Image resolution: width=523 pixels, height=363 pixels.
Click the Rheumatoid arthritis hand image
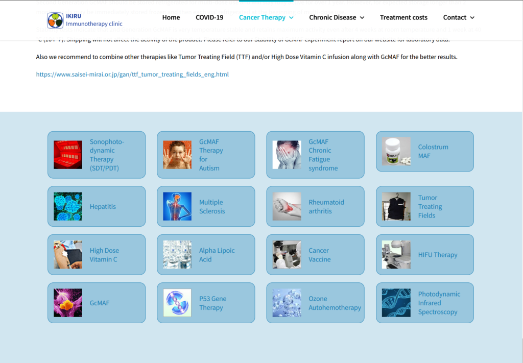pos(287,206)
